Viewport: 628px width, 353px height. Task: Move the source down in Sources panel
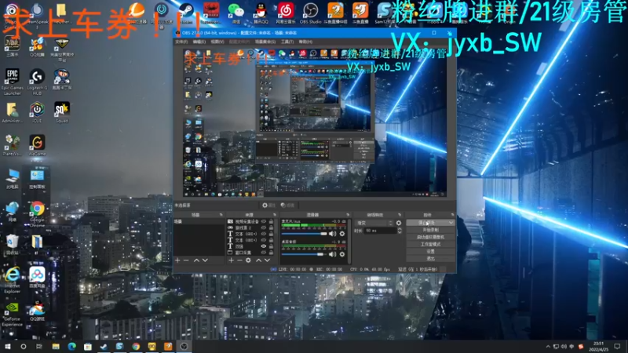[267, 260]
